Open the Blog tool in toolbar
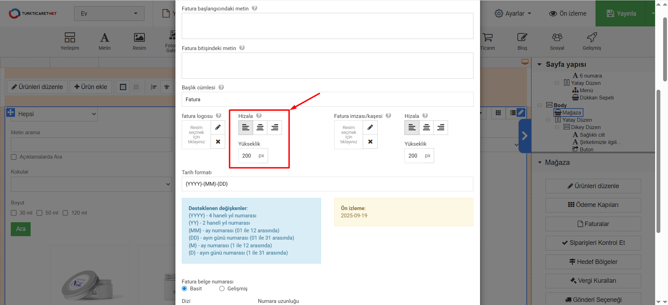 point(522,41)
